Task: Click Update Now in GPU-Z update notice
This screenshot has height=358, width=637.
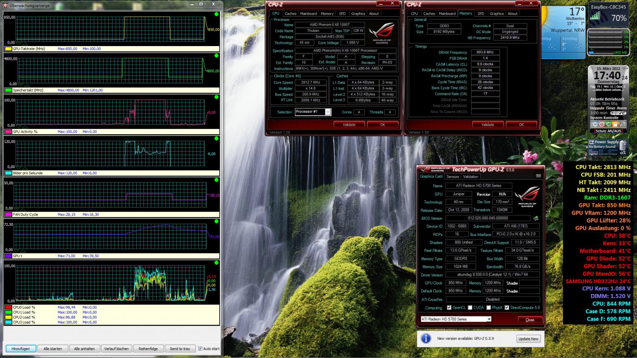Action: (x=529, y=339)
